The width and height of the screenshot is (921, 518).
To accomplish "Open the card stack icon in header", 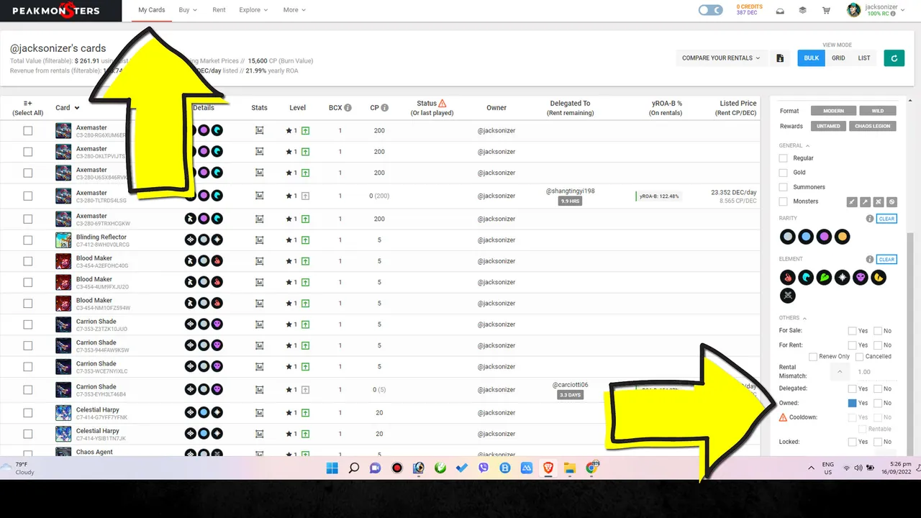I will 803,11.
